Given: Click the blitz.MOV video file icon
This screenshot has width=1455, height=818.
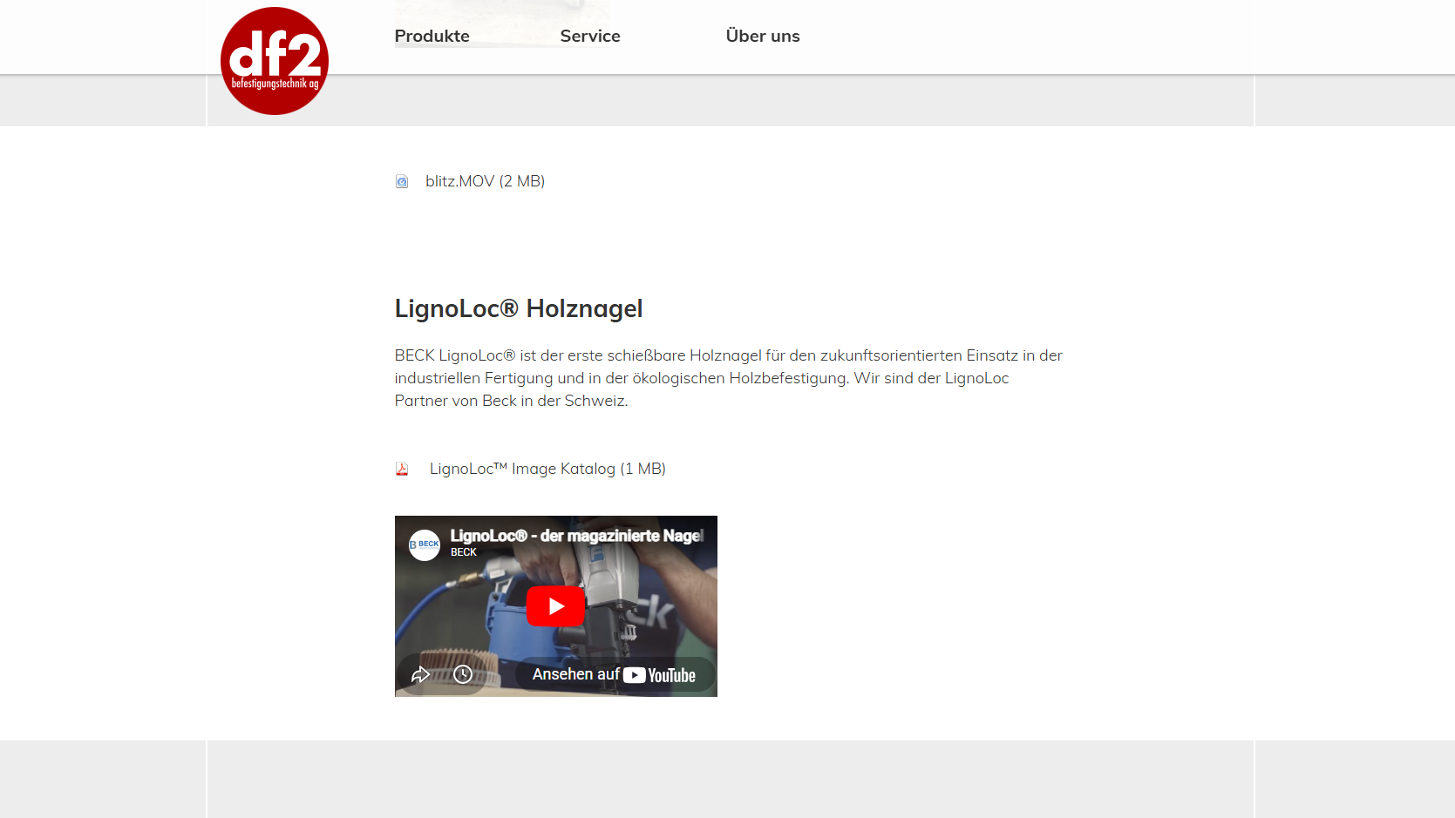Looking at the screenshot, I should tap(402, 181).
